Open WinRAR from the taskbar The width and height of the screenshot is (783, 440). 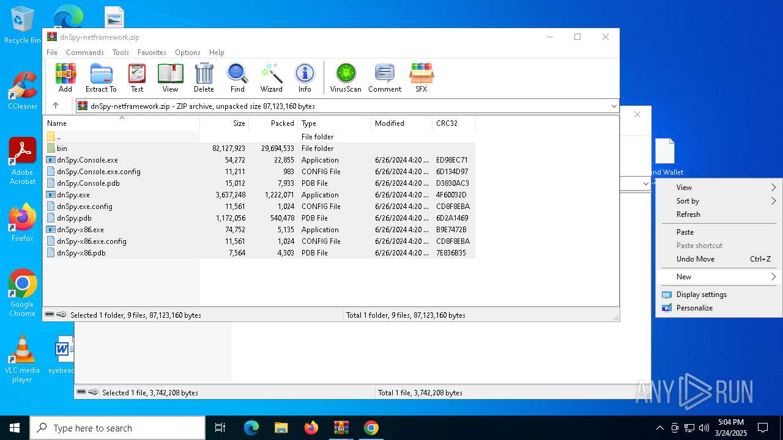coord(341,428)
